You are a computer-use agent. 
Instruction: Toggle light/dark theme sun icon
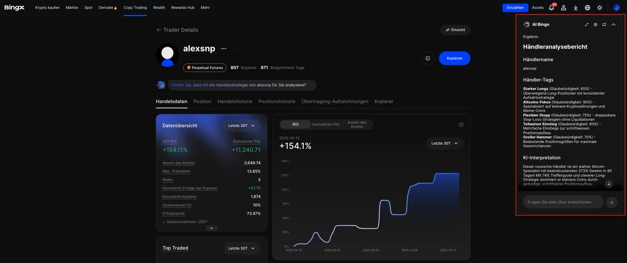600,8
